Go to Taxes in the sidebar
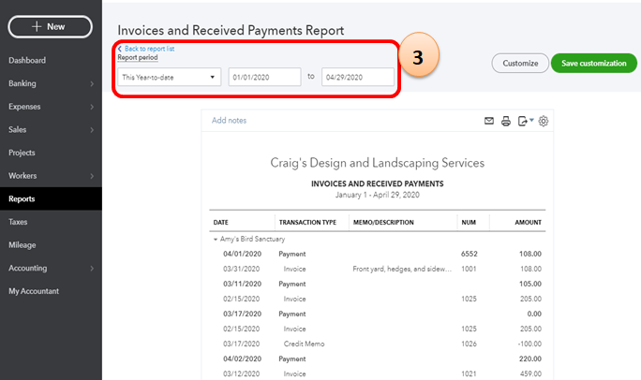The height and width of the screenshot is (380, 641). 18,222
